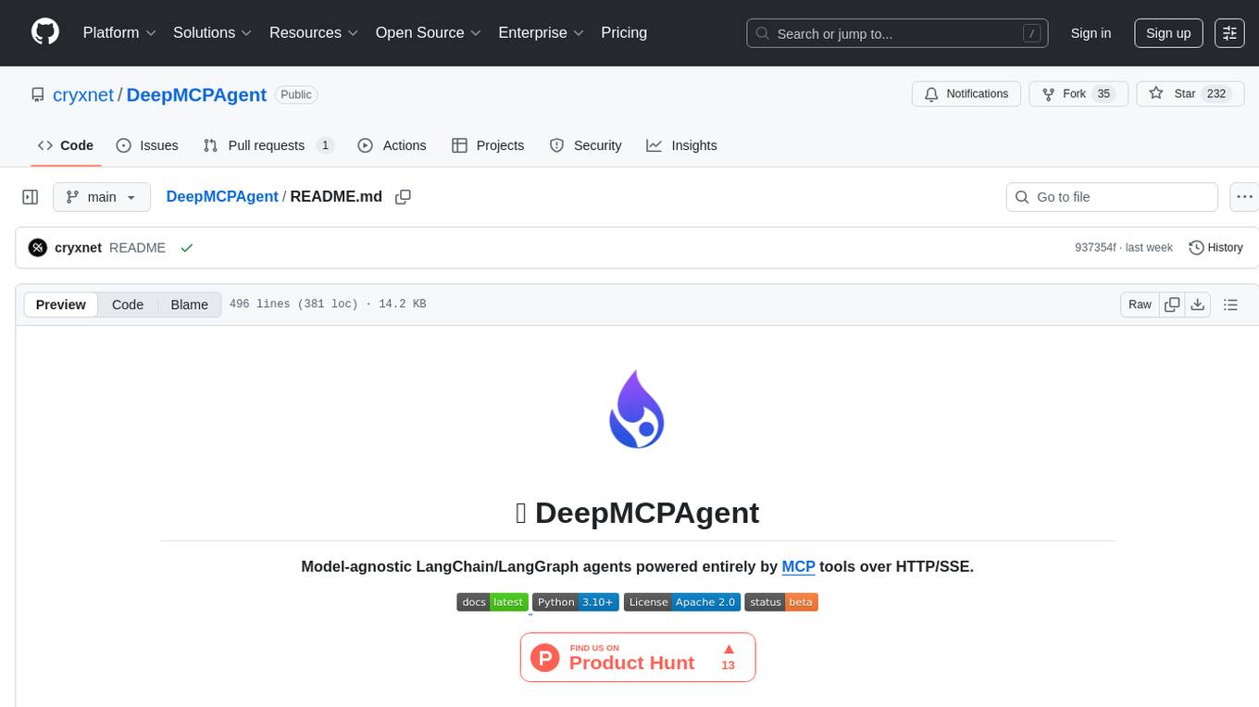The height and width of the screenshot is (707, 1259).
Task: Select the Actions tab
Action: pos(392,145)
